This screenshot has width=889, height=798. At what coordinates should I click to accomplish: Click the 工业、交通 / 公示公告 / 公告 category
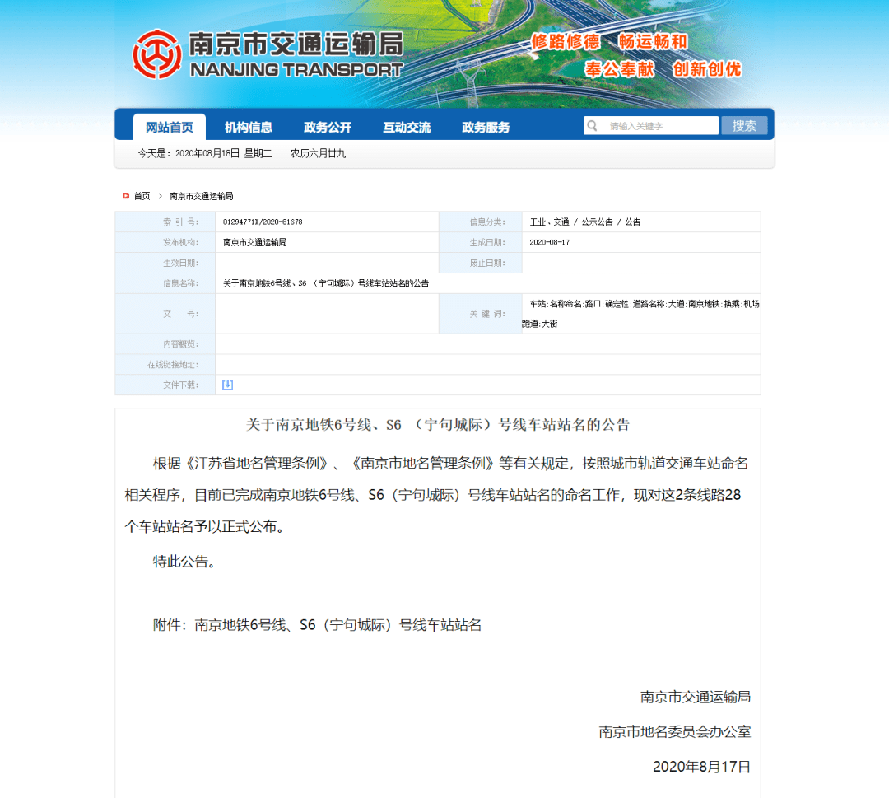tap(585, 222)
